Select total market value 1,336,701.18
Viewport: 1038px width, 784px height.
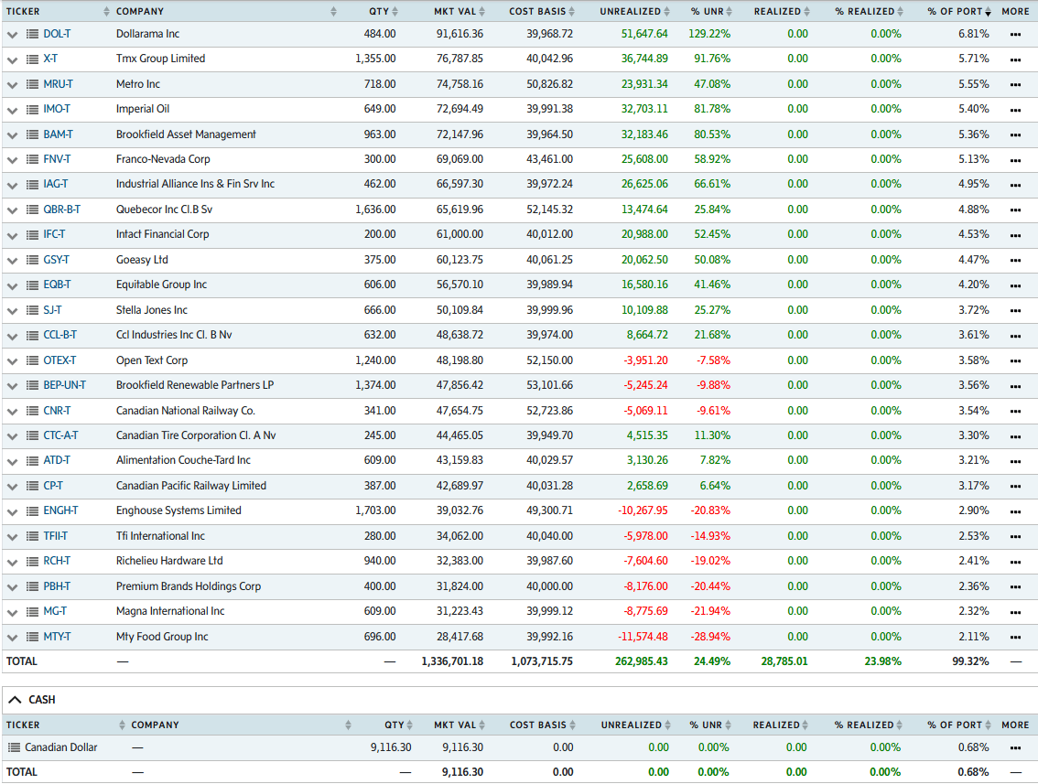(x=452, y=661)
